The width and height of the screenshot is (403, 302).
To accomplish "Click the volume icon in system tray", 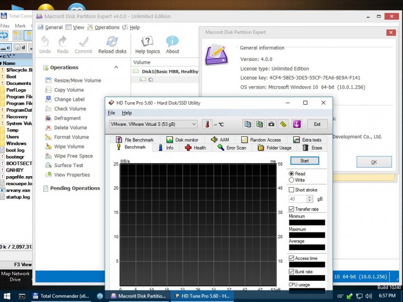I will point(368,296).
